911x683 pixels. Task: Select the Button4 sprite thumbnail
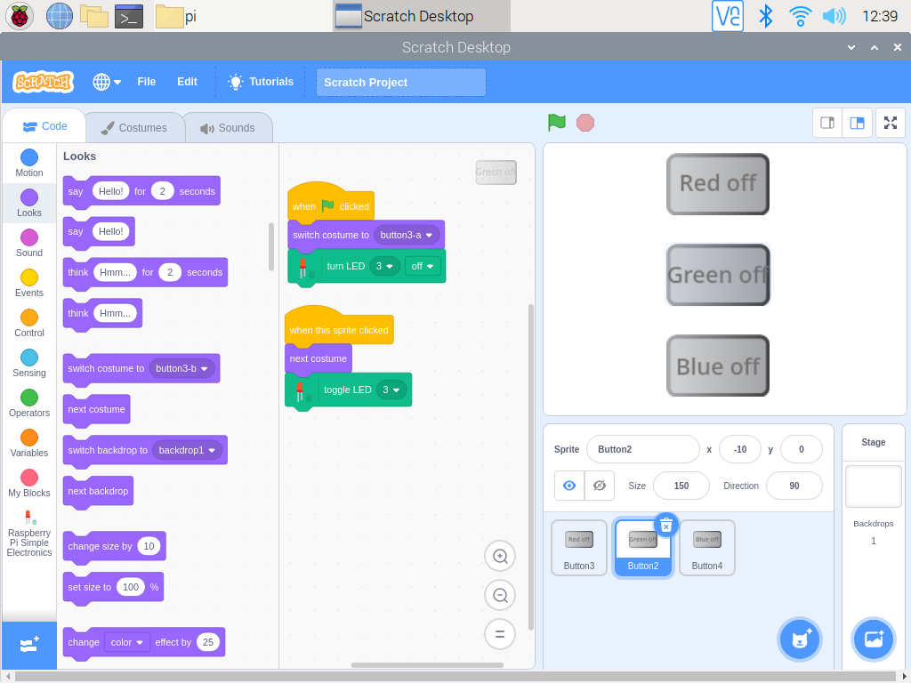point(706,548)
